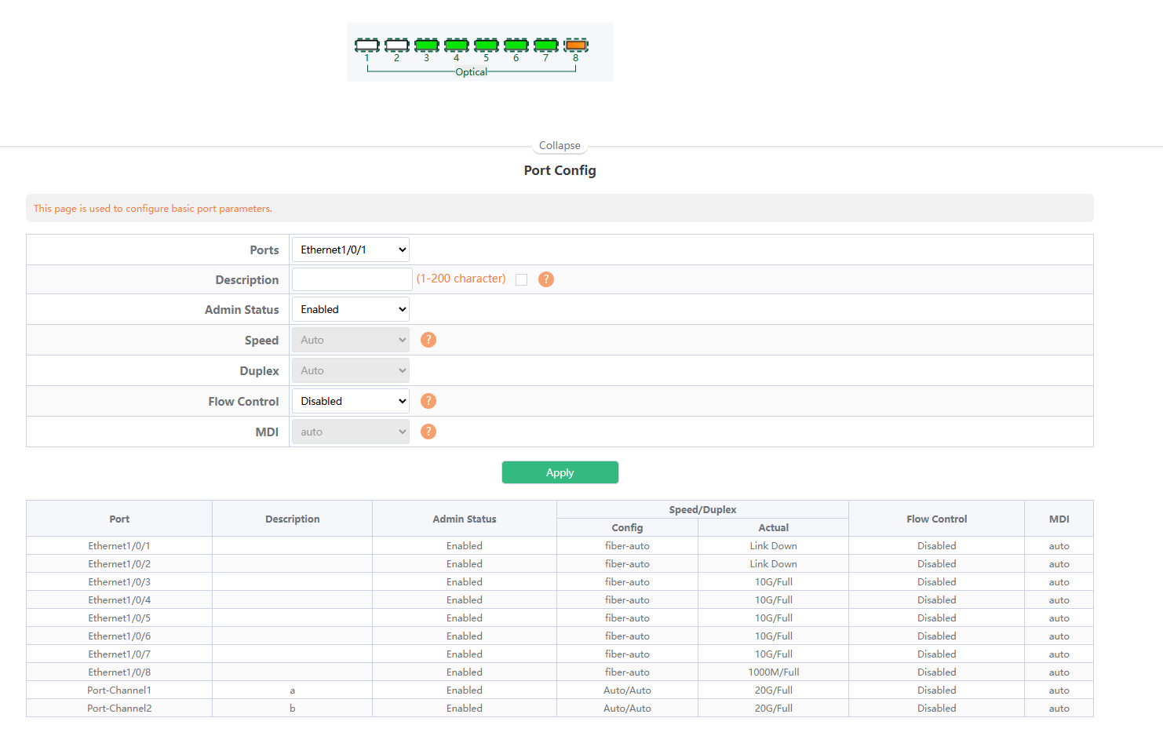Viewport: 1163px width, 736px height.
Task: Open the Flow Control dropdown
Action: [x=351, y=401]
